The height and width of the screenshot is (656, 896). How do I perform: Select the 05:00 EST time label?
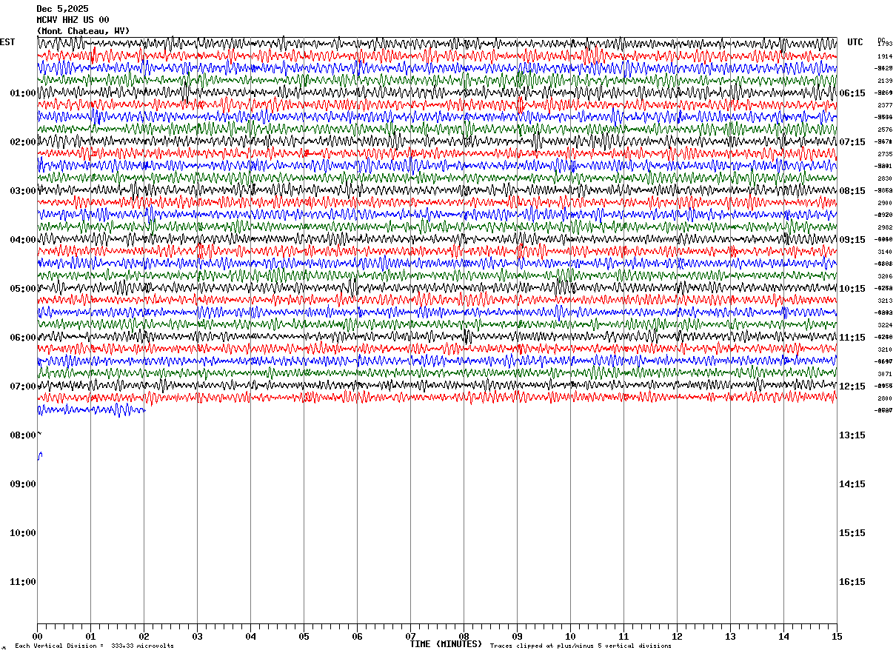point(23,289)
